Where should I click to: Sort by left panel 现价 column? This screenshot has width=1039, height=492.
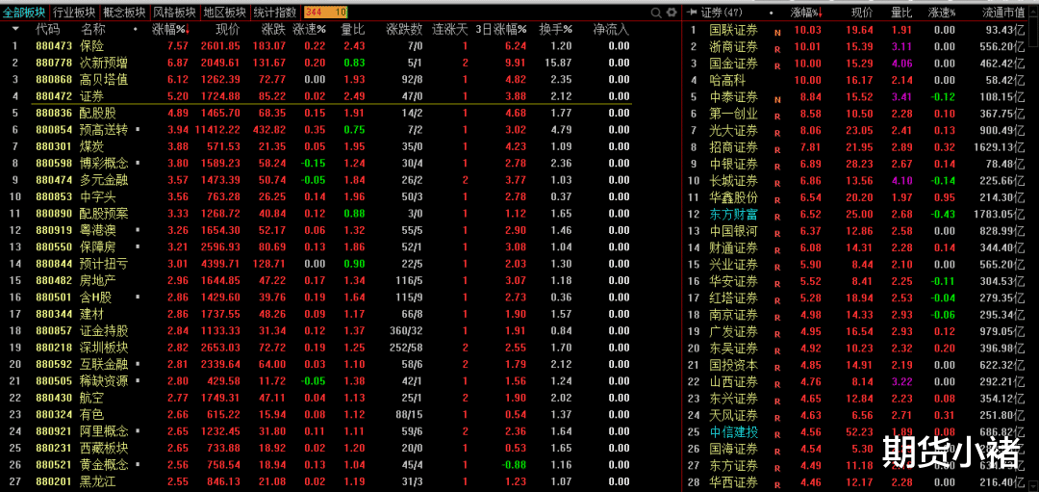click(x=227, y=30)
